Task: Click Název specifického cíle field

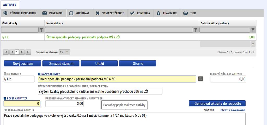Action: click(100, 91)
